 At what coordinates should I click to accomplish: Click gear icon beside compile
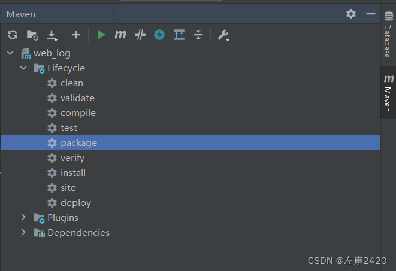52,113
